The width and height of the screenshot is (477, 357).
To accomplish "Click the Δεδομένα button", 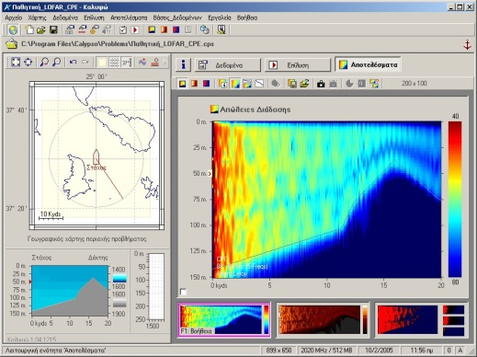I will tap(228, 65).
